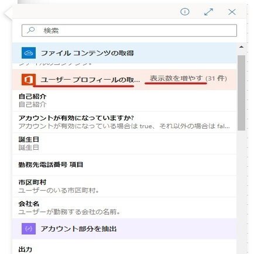Viewport: 254px width, 254px height.
Task: Choose the 出力 dynamic content item
Action: click(125, 247)
